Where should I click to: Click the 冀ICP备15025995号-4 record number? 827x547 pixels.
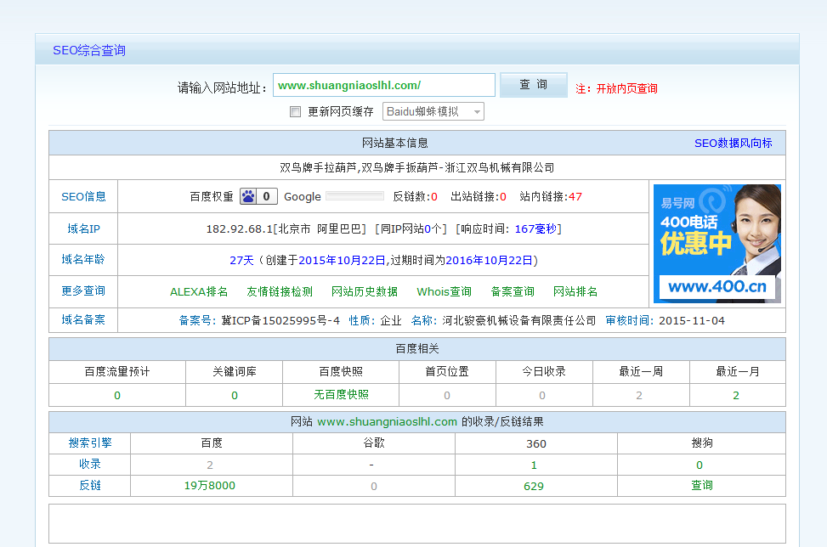pos(280,321)
